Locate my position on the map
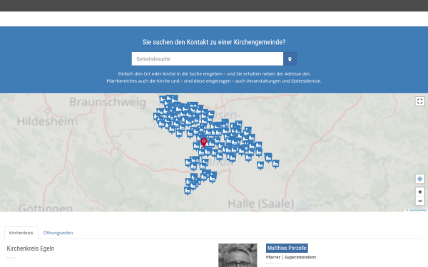This screenshot has width=428, height=267. tap(420, 179)
